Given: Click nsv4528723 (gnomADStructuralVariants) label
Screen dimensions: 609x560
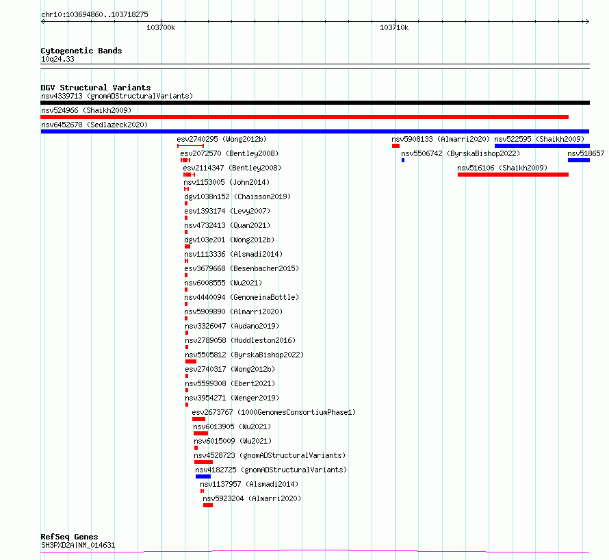Looking at the screenshot, I should point(270,455).
